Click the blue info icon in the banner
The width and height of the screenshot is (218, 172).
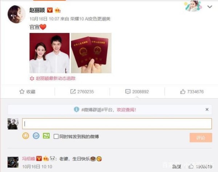click(x=76, y=110)
